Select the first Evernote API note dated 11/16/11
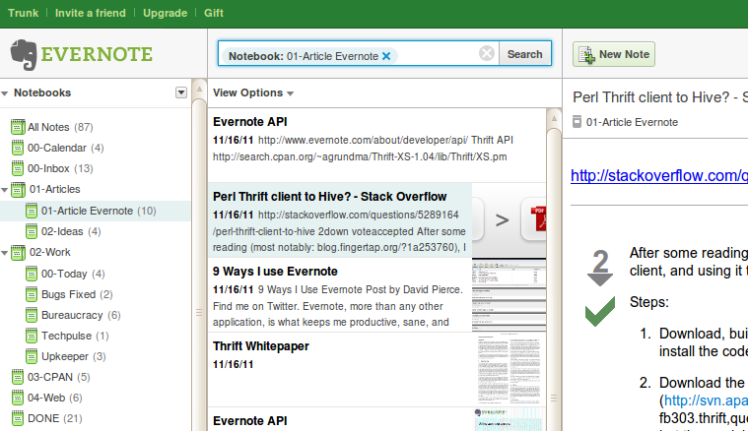The image size is (748, 431). pos(376,145)
